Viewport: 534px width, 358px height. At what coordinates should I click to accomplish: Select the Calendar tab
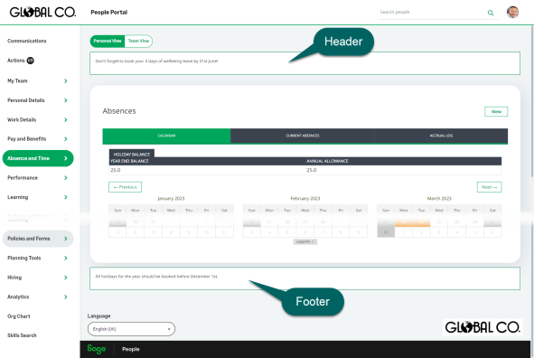tap(166, 136)
